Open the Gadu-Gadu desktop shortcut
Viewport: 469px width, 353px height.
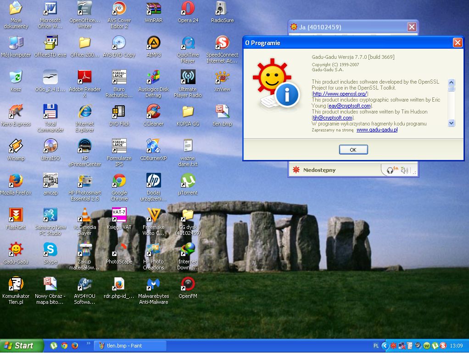pos(16,253)
